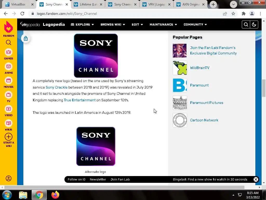266x200 pixels.
Task: Click the Cartoon Network circular thumbnail
Action: click(x=180, y=120)
